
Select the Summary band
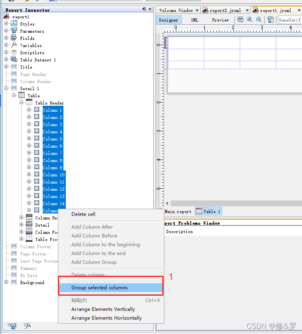pos(29,268)
